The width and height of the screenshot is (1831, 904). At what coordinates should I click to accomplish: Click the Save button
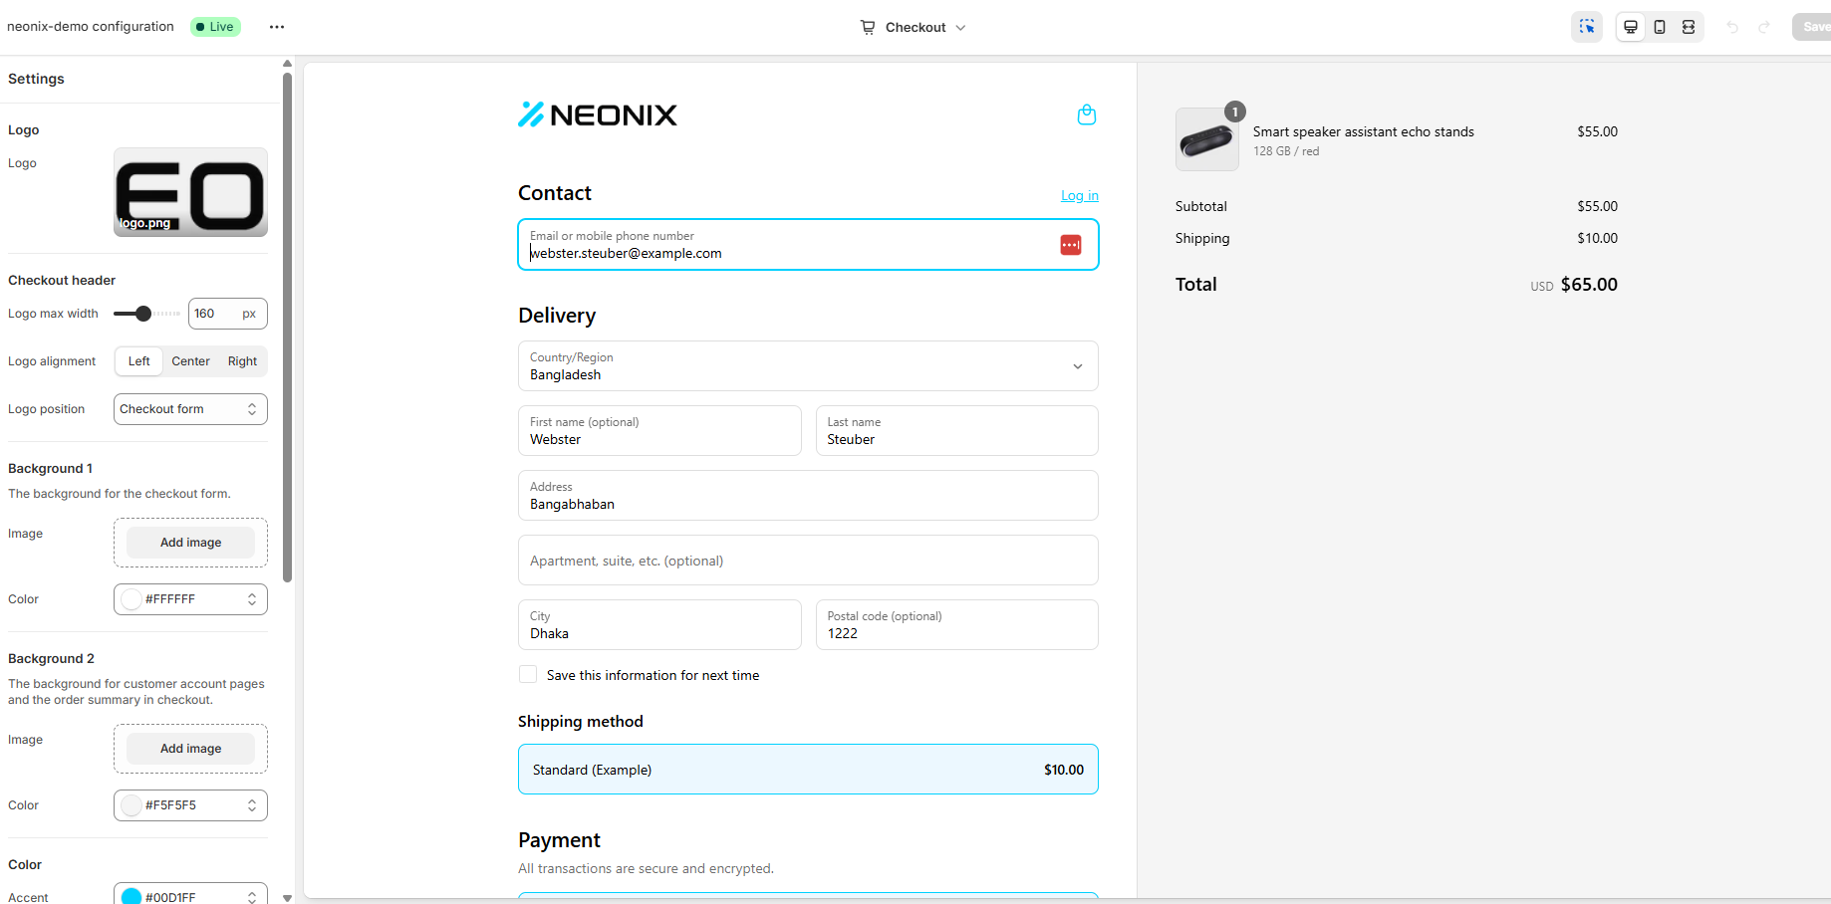1813,27
